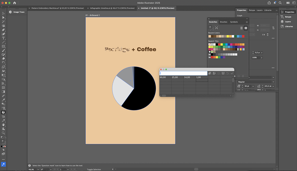Toggle constrain width and height proportions
This screenshot has height=171, width=297.
point(273,28)
